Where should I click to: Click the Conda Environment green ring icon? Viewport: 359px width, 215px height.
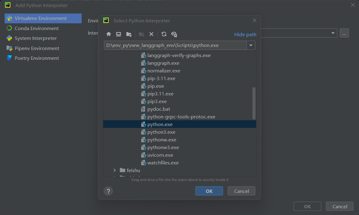coord(9,28)
